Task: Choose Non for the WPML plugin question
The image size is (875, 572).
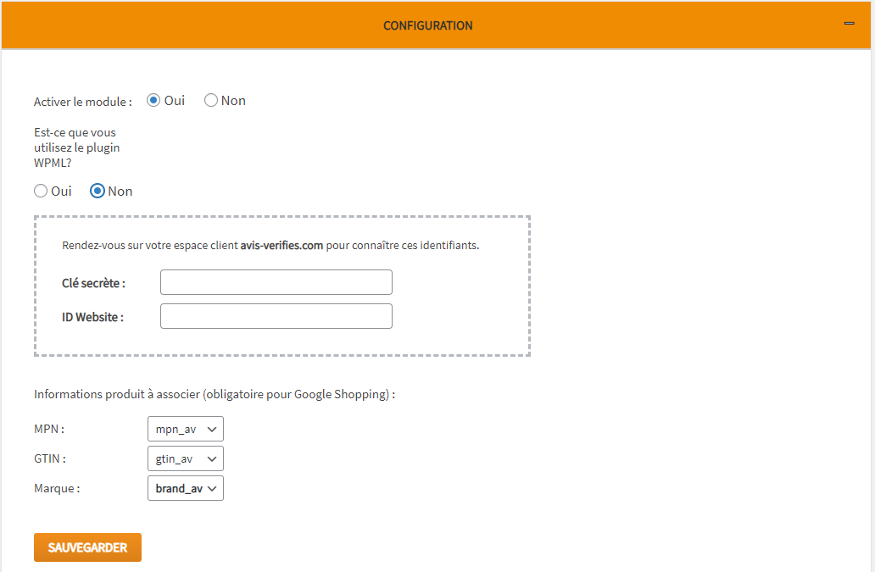Action: click(x=98, y=191)
